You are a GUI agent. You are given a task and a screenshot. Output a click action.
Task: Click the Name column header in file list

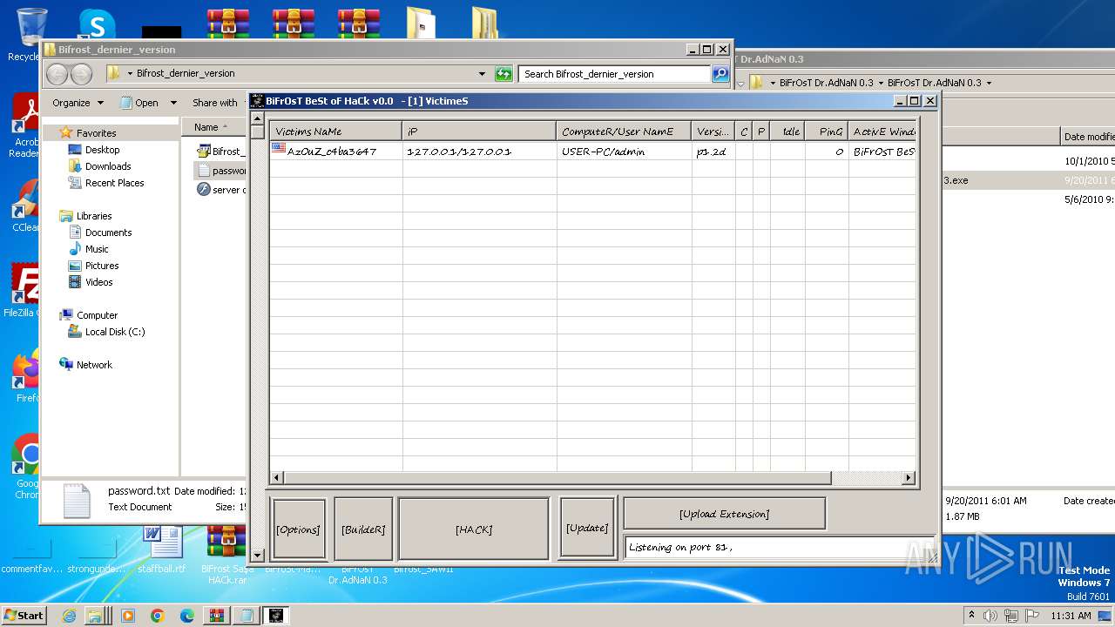click(214, 127)
